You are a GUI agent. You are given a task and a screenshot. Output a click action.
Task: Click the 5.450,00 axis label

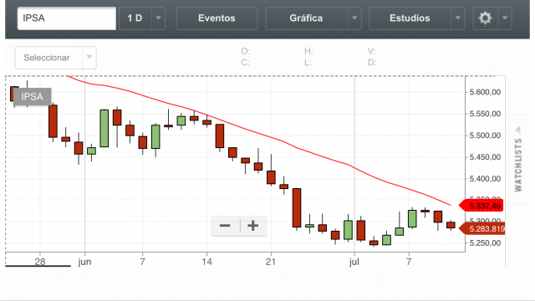click(485, 157)
